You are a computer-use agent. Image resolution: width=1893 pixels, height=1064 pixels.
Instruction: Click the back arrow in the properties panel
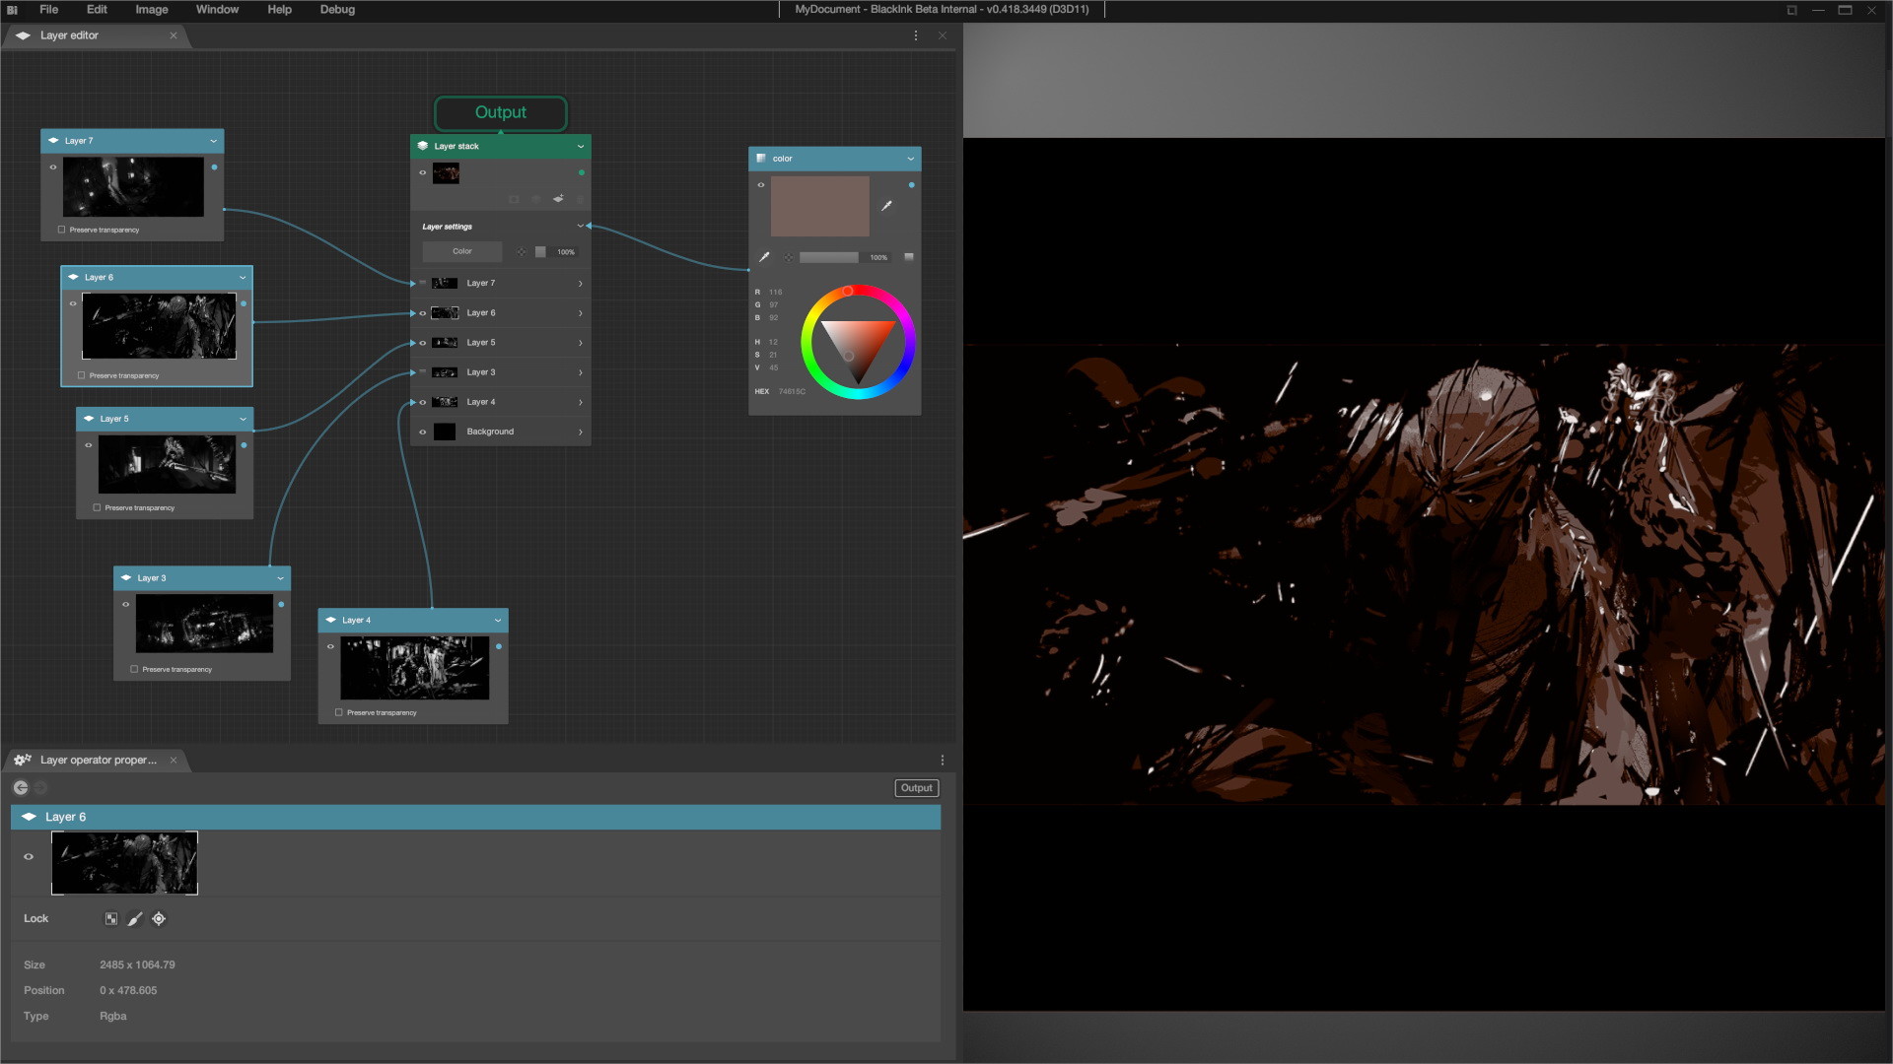(x=21, y=788)
